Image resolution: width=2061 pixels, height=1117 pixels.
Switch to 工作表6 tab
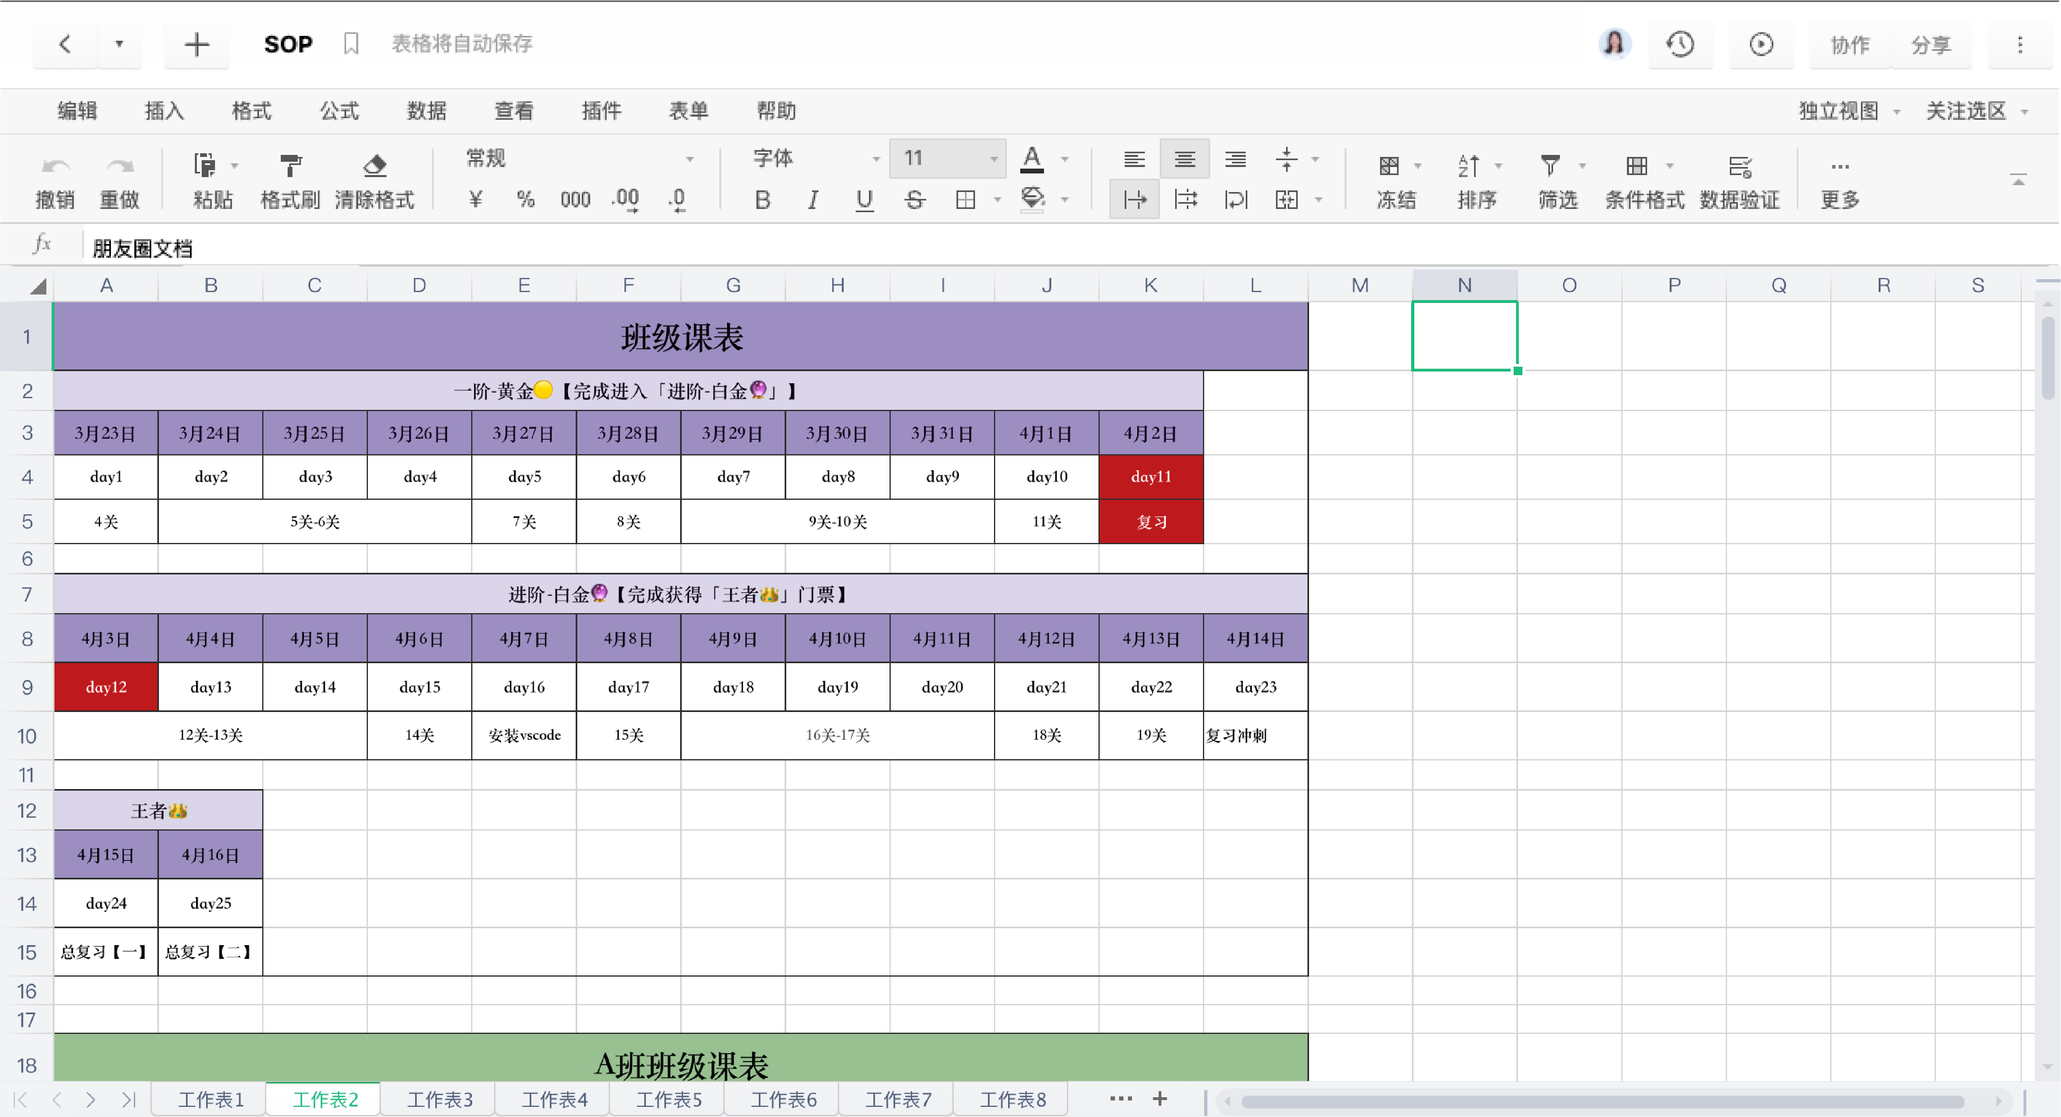tap(783, 1099)
